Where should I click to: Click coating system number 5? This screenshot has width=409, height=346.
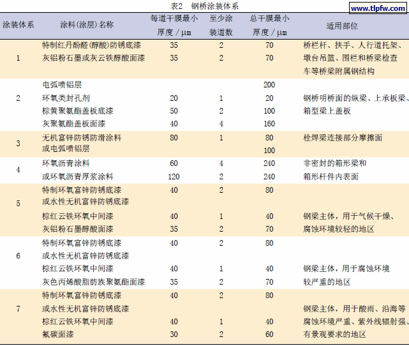coord(18,203)
